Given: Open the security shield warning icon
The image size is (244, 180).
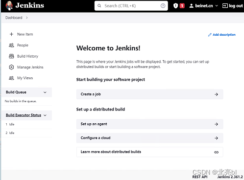Looking at the screenshot, I should pos(175,6).
